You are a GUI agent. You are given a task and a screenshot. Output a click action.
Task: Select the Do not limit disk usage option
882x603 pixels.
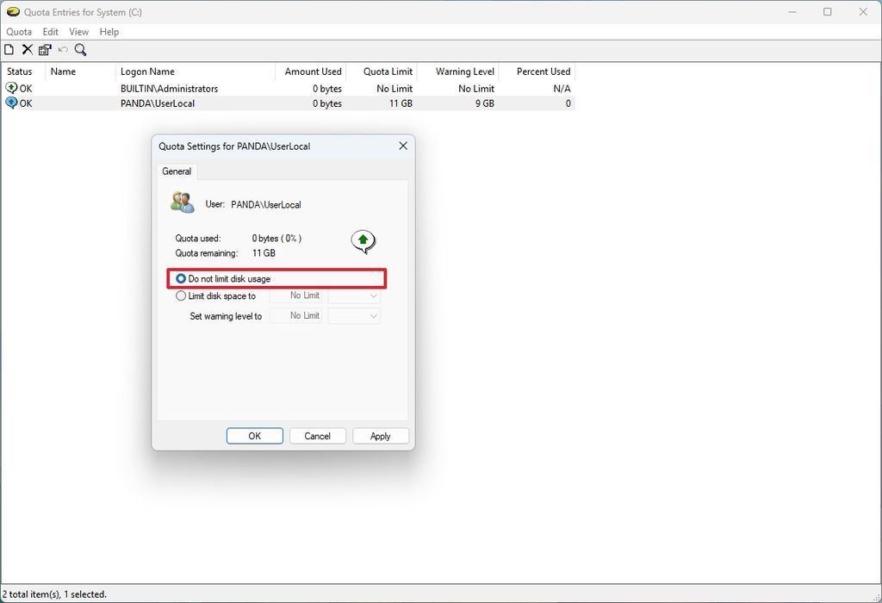pos(181,278)
